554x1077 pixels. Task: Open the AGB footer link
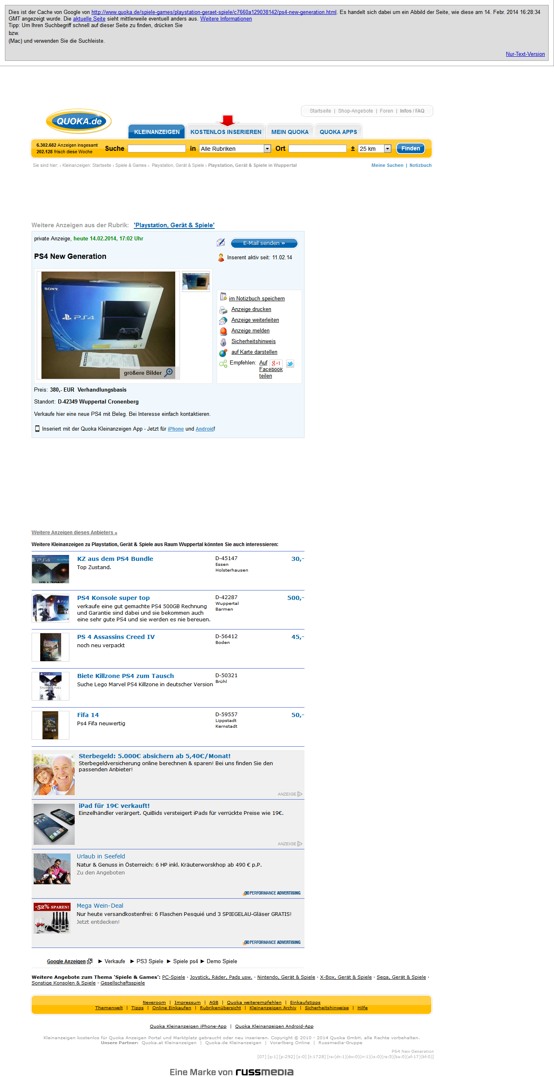click(x=213, y=1002)
